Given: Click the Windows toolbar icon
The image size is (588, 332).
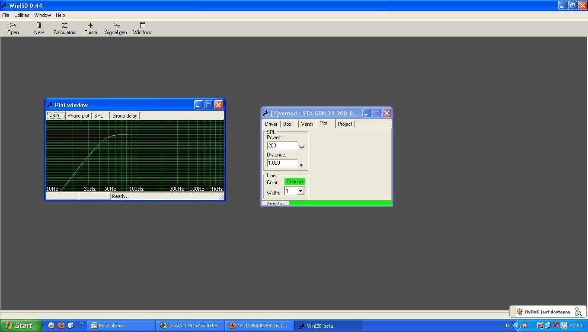Looking at the screenshot, I should tap(143, 29).
